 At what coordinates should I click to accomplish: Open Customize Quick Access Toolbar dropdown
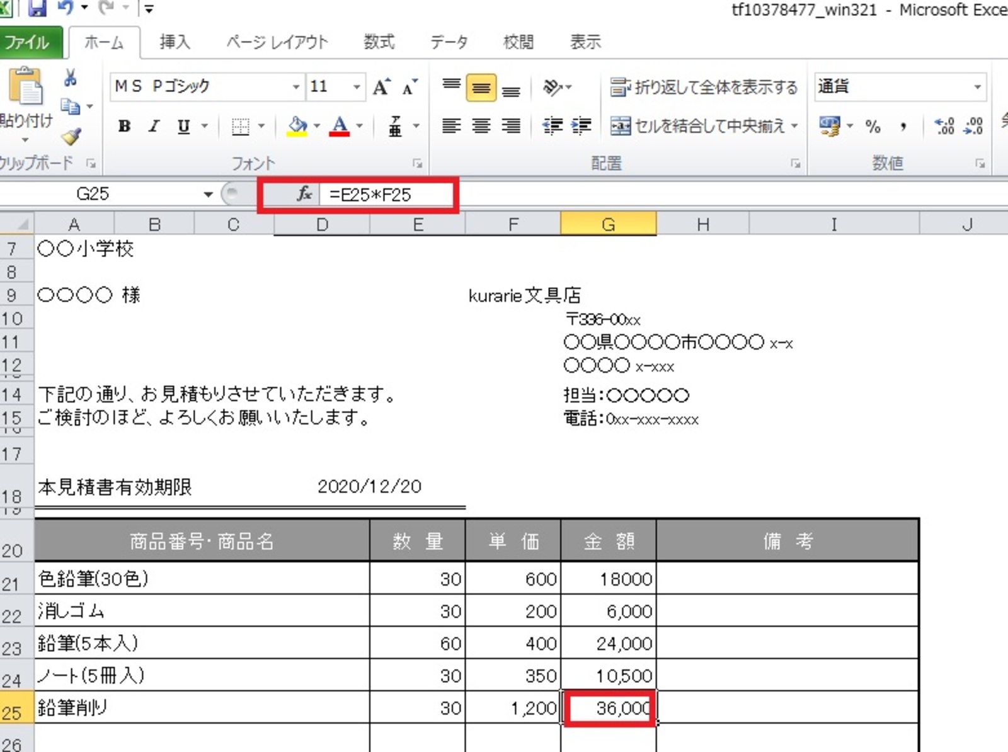(149, 9)
